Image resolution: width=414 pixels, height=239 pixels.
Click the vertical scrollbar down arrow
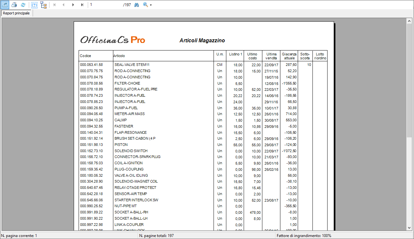click(x=409, y=228)
